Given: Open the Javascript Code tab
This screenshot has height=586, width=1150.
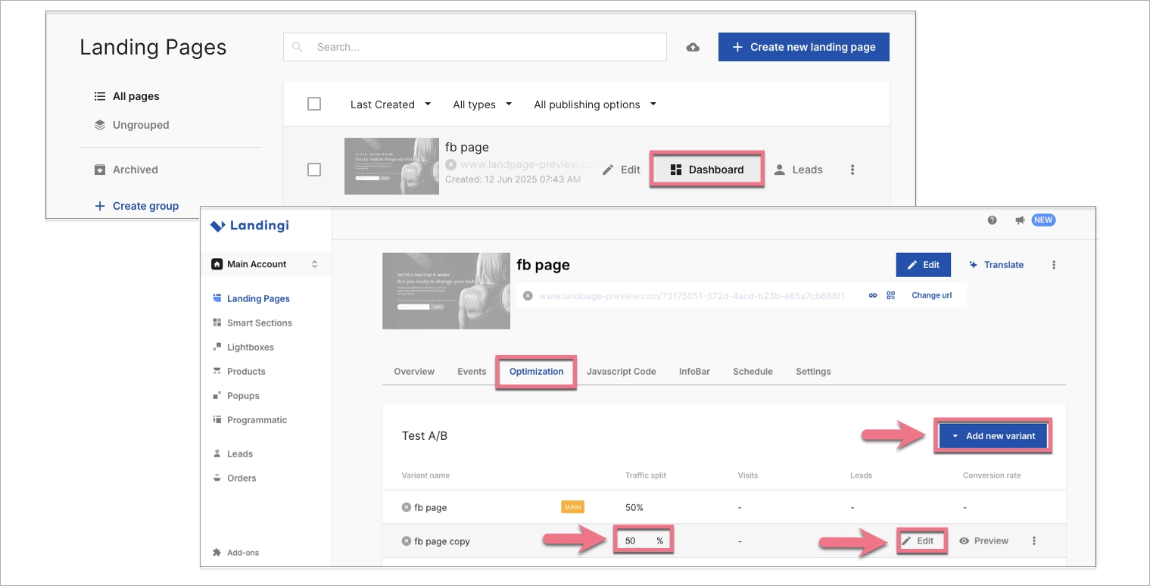Looking at the screenshot, I should pos(621,372).
